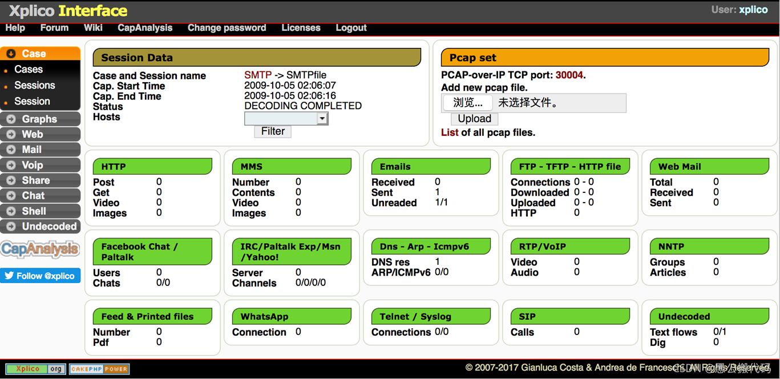This screenshot has width=780, height=379.
Task: Click the CakePHP Power footer badge
Action: point(99,369)
